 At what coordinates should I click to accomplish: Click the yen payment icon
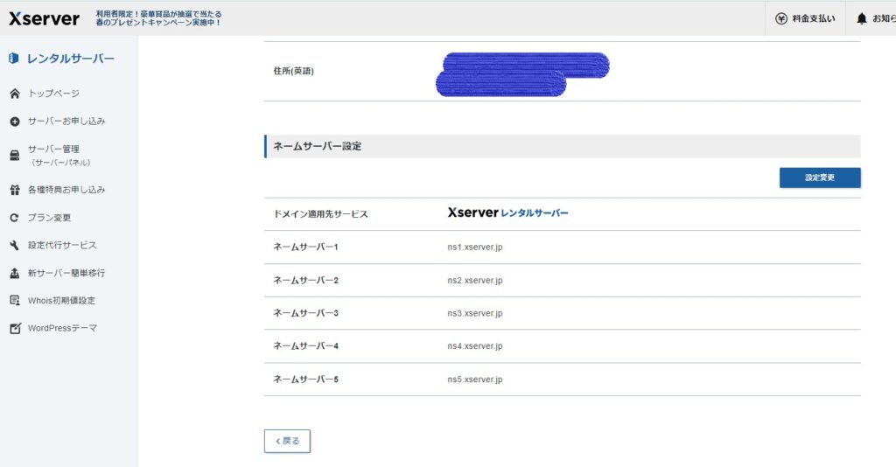tap(781, 18)
